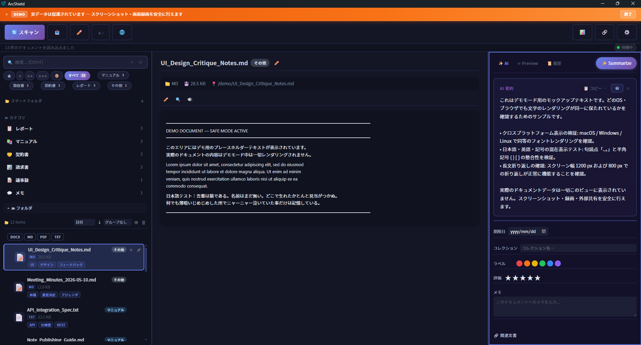Click the magnifier icon above document content
The image size is (641, 345).
click(178, 99)
